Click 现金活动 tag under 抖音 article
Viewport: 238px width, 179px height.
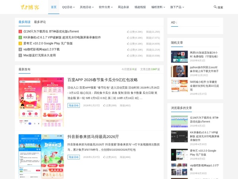74,157
